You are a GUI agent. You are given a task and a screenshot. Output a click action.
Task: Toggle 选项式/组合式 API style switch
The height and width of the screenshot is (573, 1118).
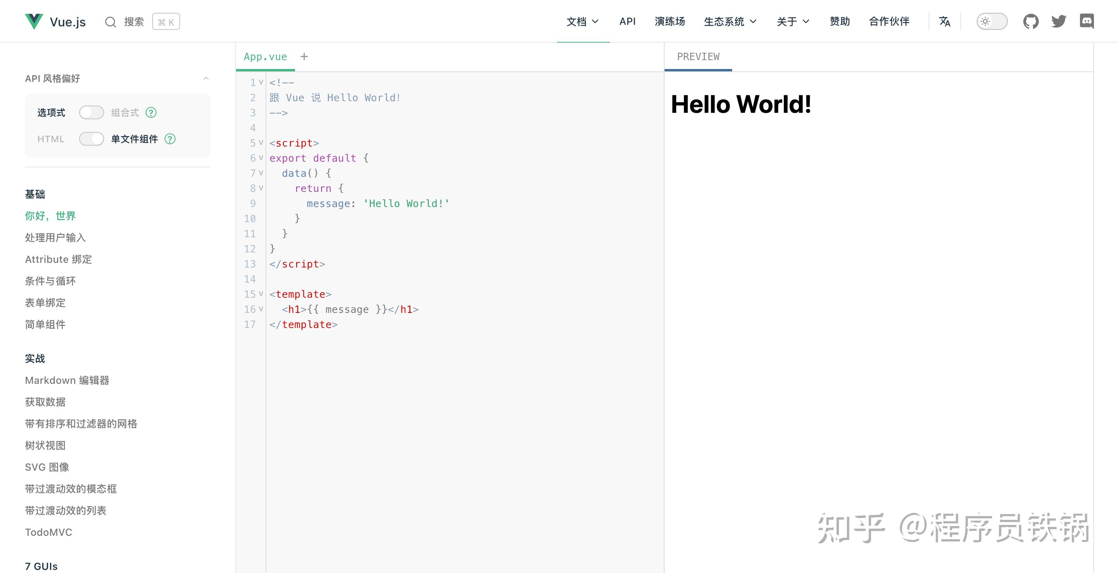tap(91, 113)
